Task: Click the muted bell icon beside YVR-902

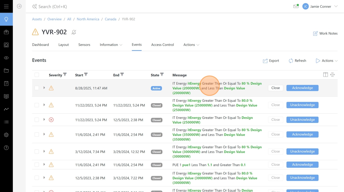Action: 74,32
